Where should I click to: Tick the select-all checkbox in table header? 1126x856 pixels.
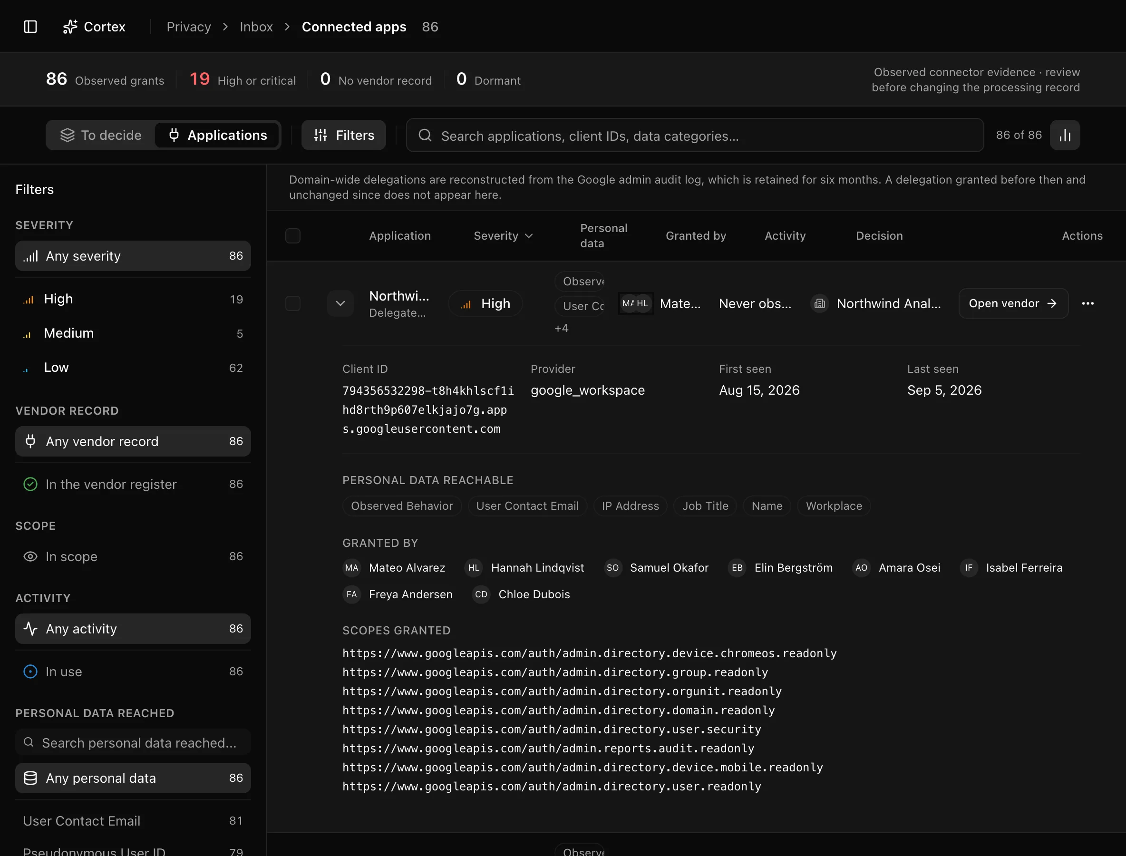pyautogui.click(x=293, y=236)
